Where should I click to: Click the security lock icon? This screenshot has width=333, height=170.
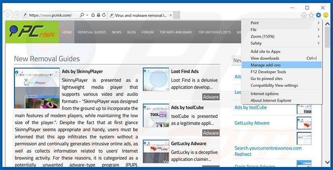98,15
